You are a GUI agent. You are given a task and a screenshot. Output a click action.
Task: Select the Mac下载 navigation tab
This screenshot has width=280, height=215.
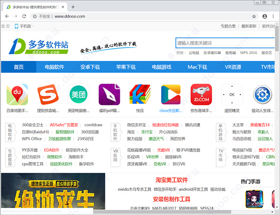pyautogui.click(x=197, y=67)
